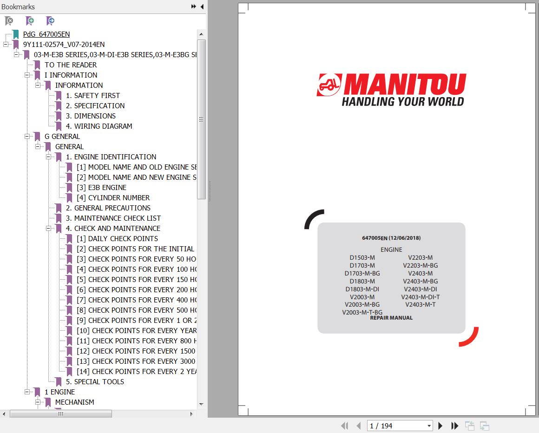Go to [4] CYLINDER NUMBER bookmark
Viewport: 539px width, 433px height.
pos(113,197)
